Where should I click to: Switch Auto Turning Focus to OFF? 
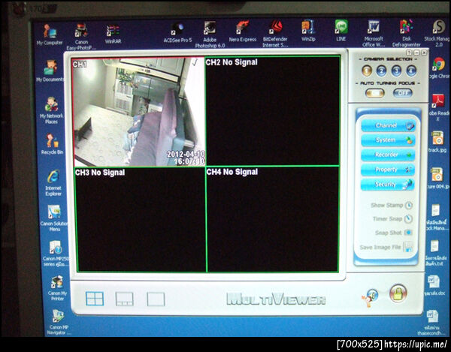[x=402, y=93]
